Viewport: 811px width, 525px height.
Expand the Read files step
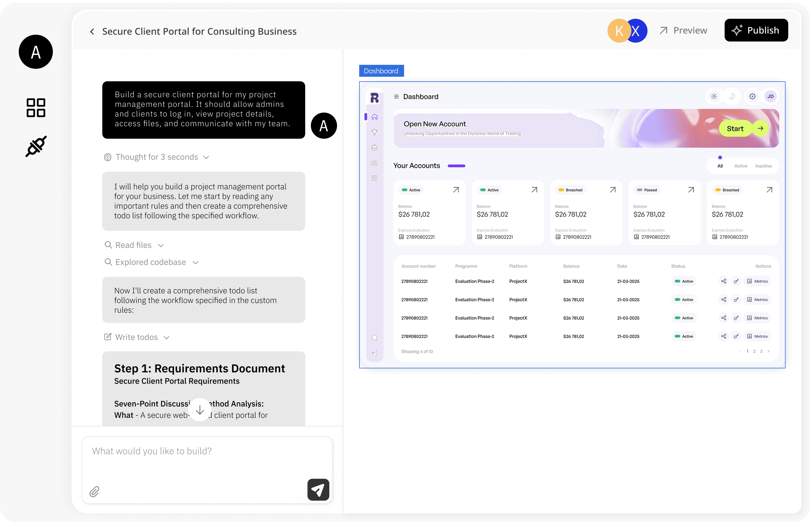pyautogui.click(x=134, y=245)
